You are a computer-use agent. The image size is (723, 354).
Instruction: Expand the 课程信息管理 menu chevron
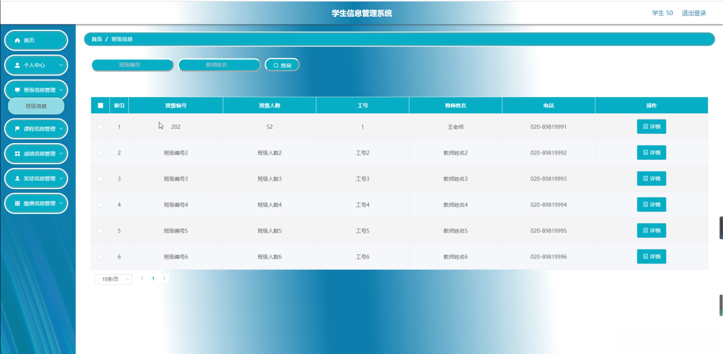click(x=61, y=129)
